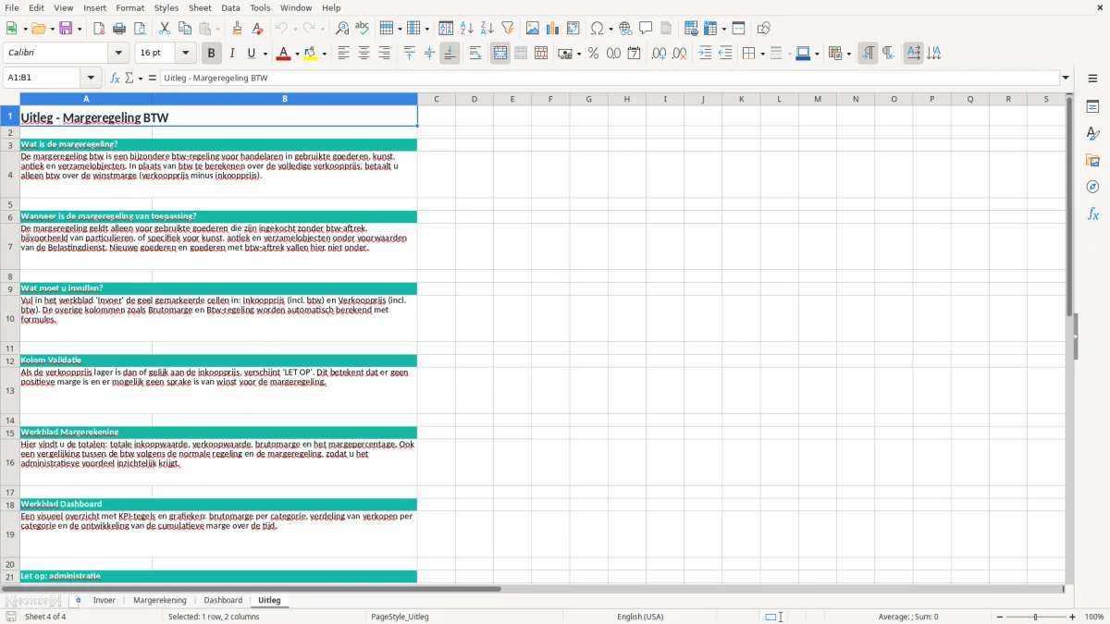This screenshot has width=1110, height=624.
Task: Format as Percent icon
Action: pos(593,54)
